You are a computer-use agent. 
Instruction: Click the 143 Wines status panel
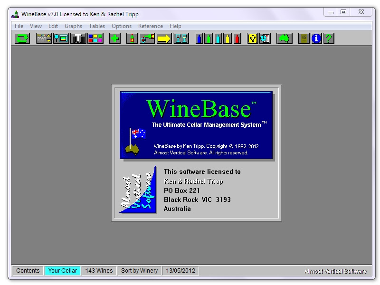[99, 271]
